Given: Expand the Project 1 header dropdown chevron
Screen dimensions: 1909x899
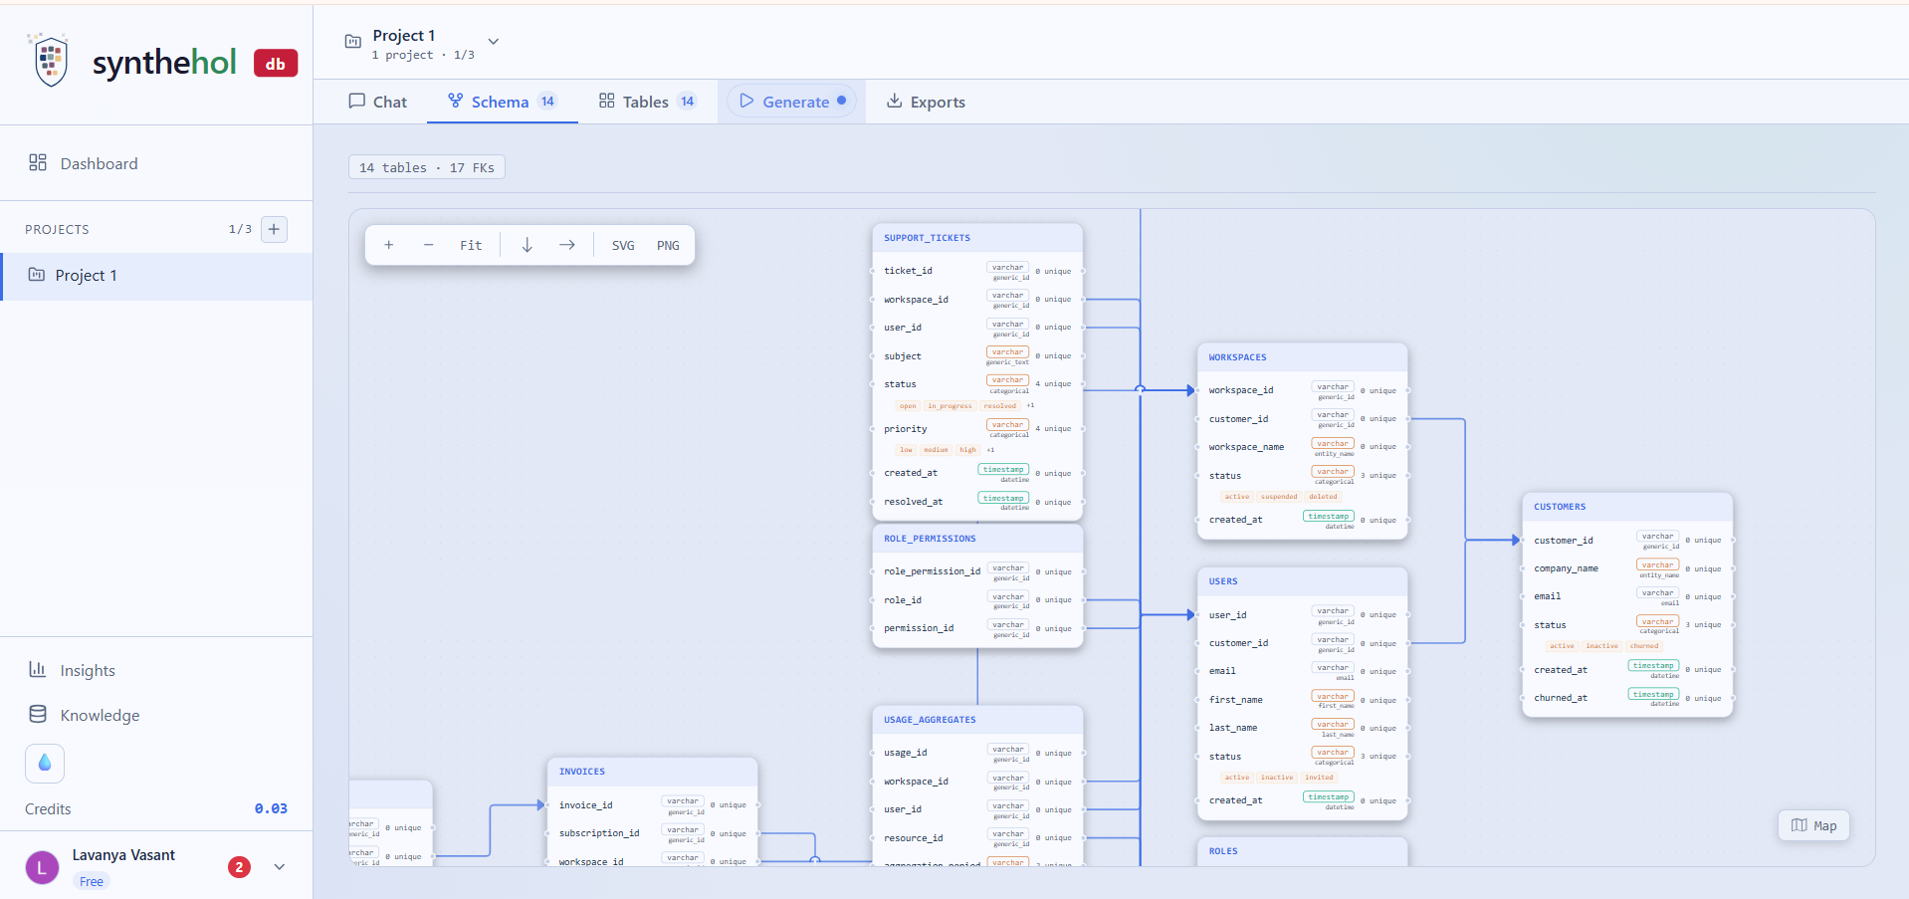Looking at the screenshot, I should [493, 42].
